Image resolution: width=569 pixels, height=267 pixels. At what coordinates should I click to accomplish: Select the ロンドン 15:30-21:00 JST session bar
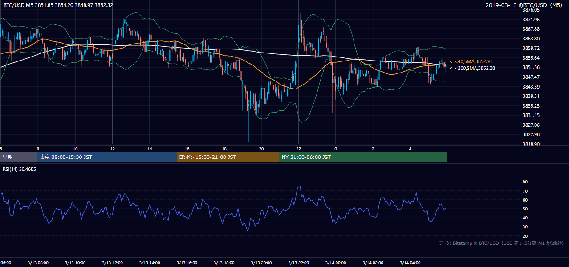click(x=228, y=157)
